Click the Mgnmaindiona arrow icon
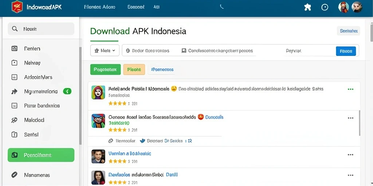The height and width of the screenshot is (186, 373). coord(14,91)
